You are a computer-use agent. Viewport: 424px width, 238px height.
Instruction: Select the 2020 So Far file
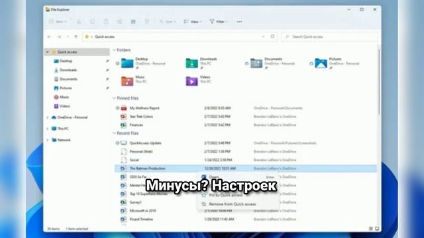(138, 177)
